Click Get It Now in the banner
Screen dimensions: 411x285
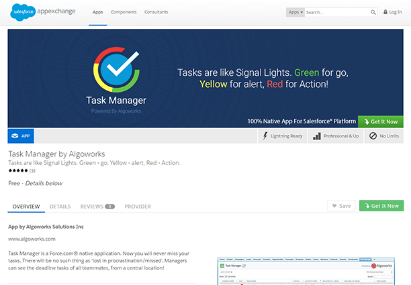[381, 121]
